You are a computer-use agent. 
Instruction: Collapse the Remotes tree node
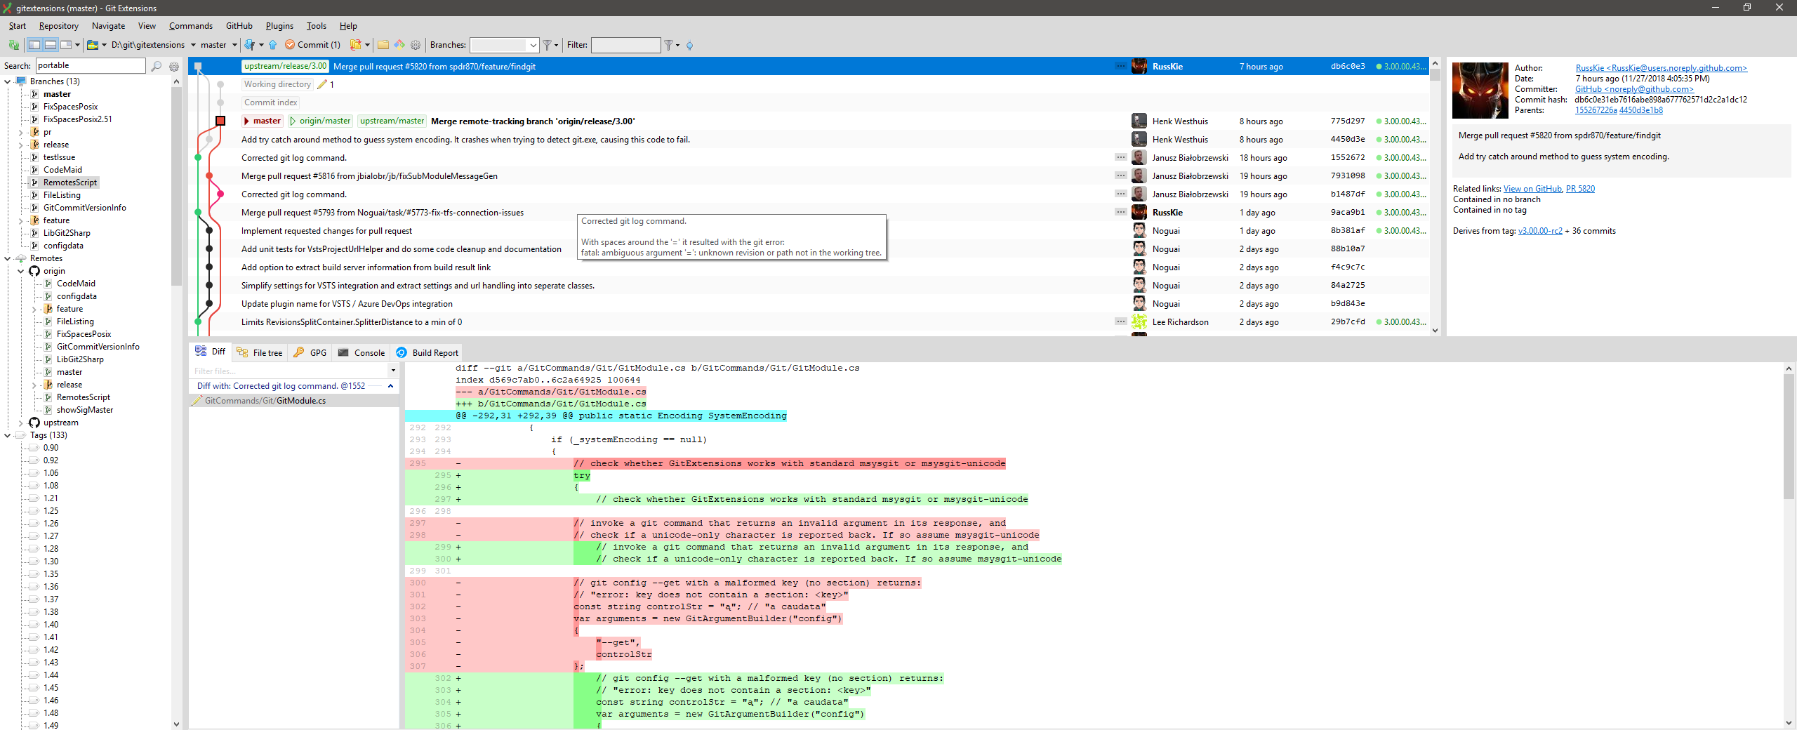(8, 258)
